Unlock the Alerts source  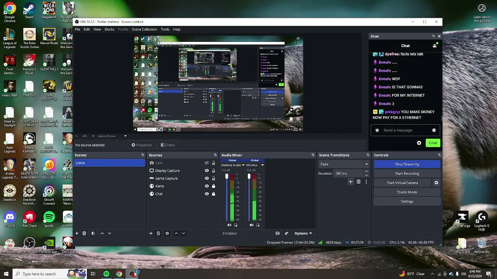coord(214,186)
